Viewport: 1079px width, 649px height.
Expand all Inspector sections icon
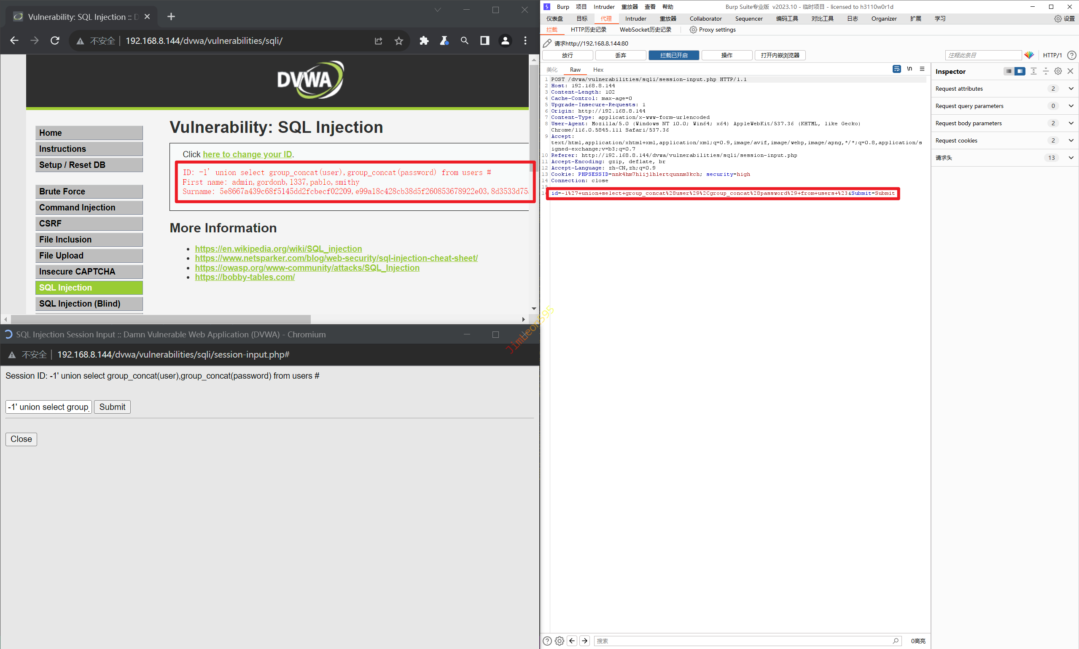1033,71
